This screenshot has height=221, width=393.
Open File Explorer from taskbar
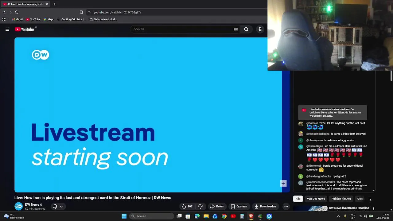(x=206, y=216)
